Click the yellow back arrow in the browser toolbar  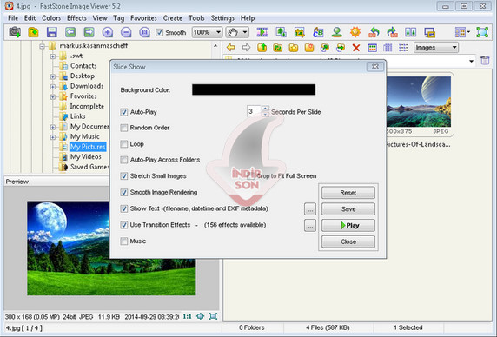(231, 48)
